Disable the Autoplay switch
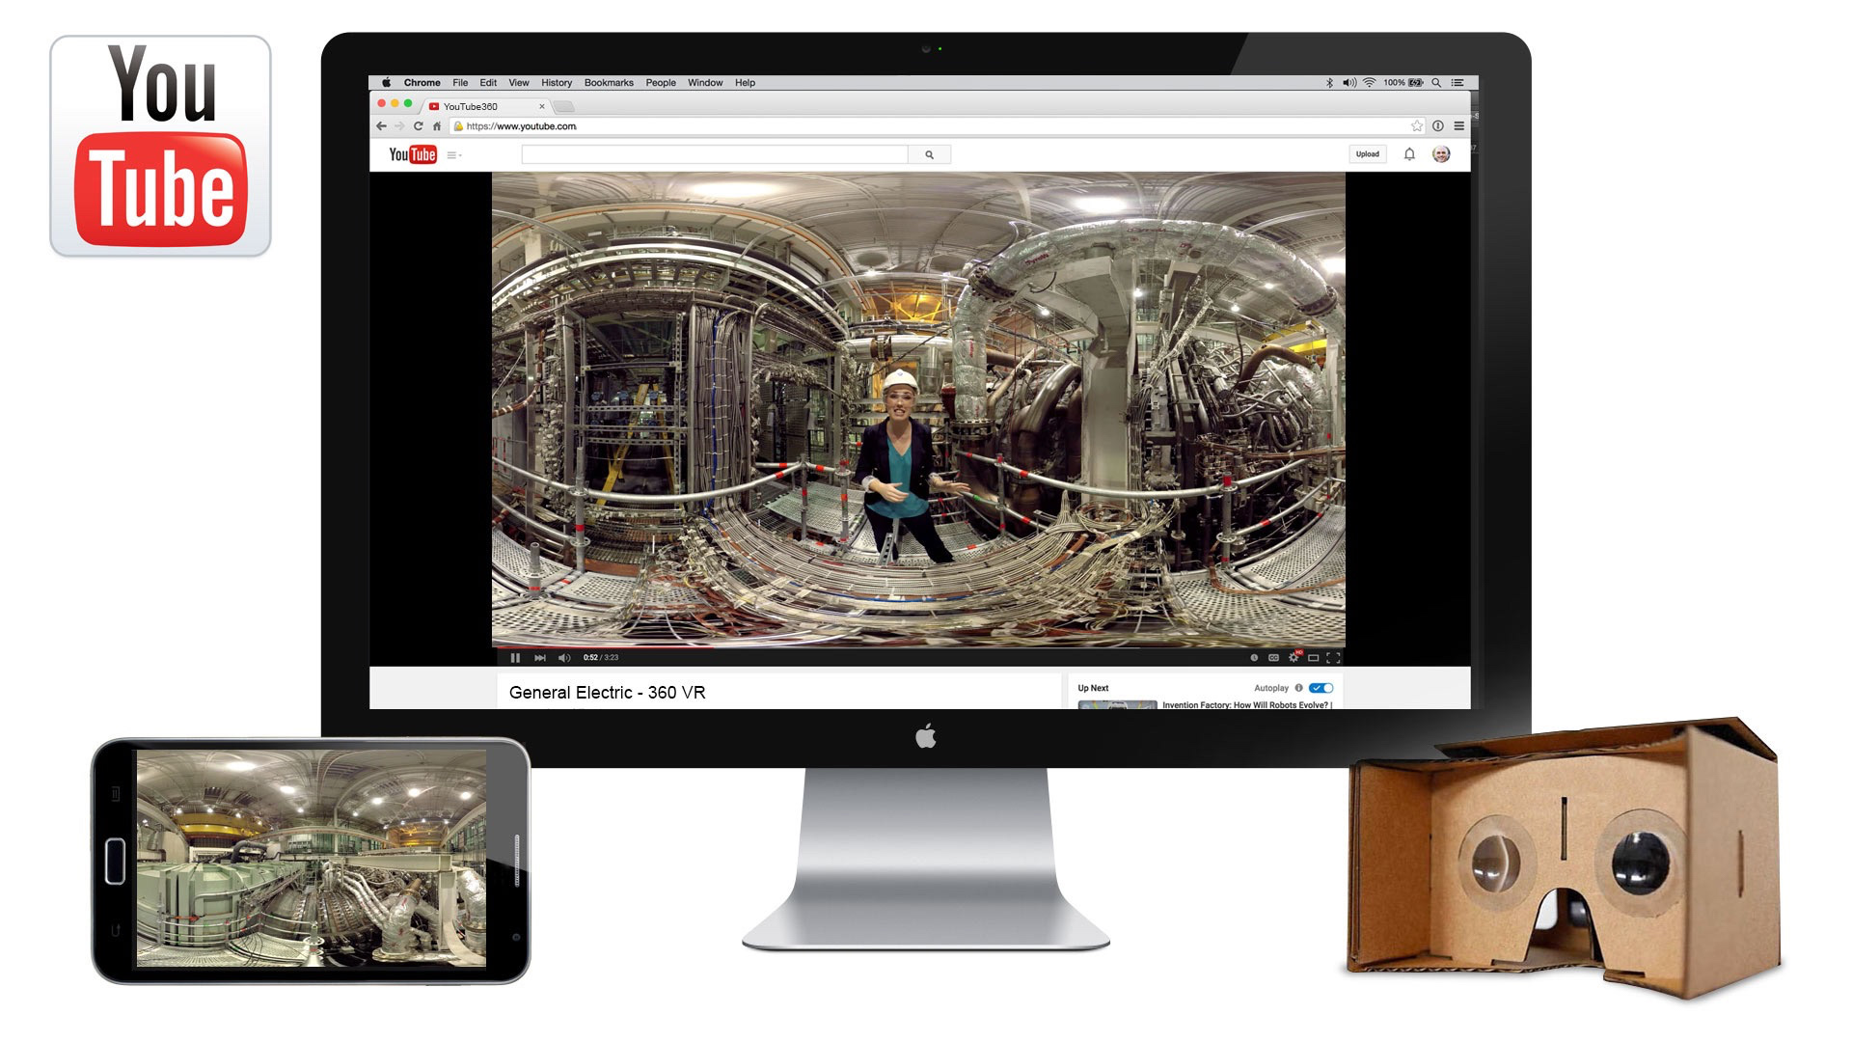The width and height of the screenshot is (1852, 1042). [x=1321, y=688]
